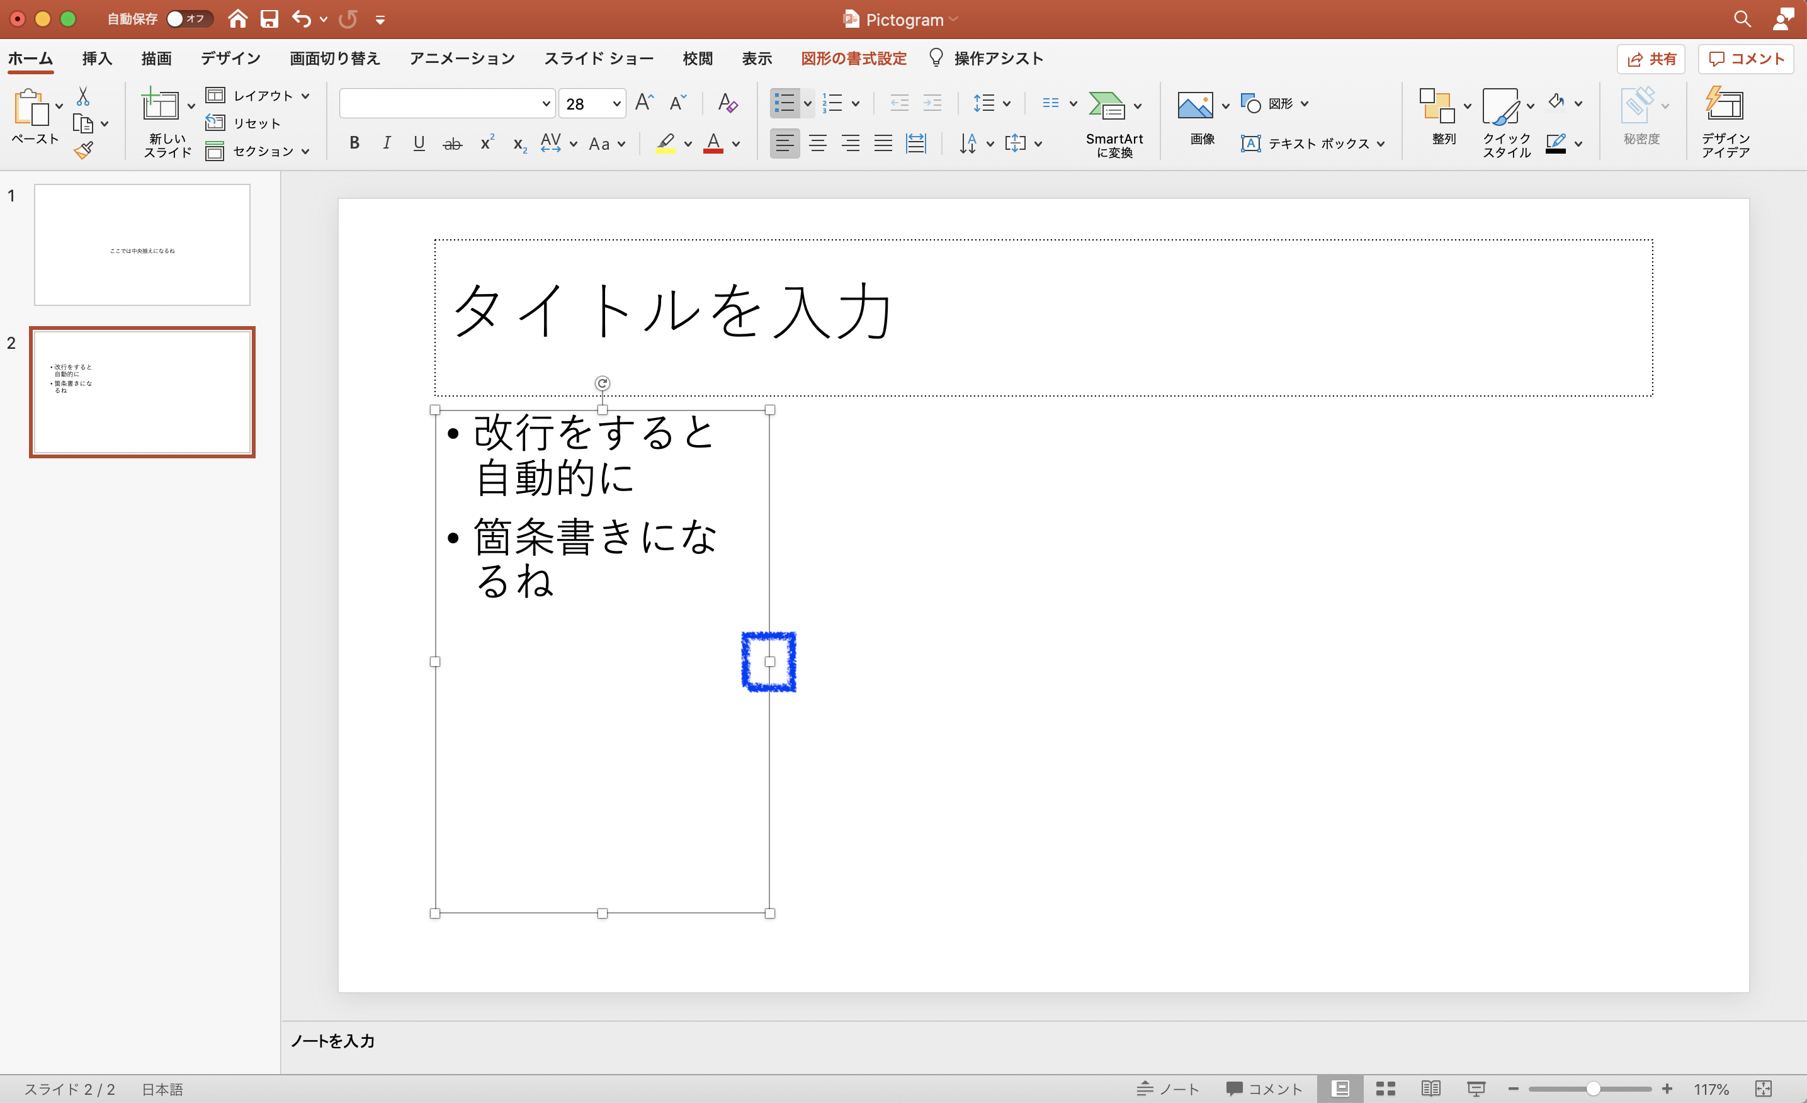Increase list indent level
Viewport: 1807px width, 1103px height.
932,103
